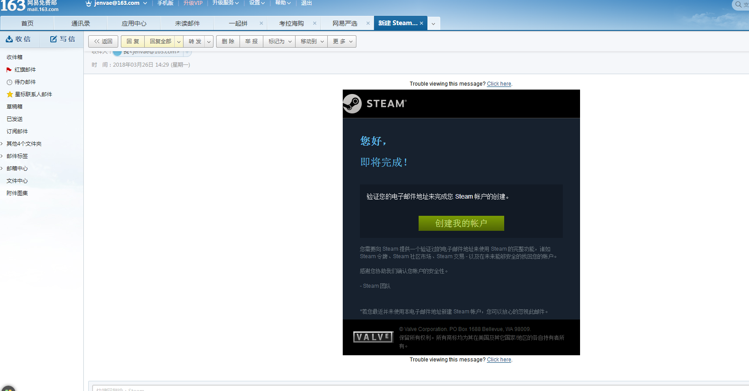Open the 移动到 dropdown
Viewport: 749px width, 391px height.
pyautogui.click(x=311, y=41)
